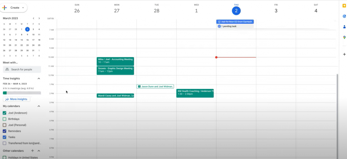
Task: Collapse the My calendars section
Action: pyautogui.click(x=39, y=106)
